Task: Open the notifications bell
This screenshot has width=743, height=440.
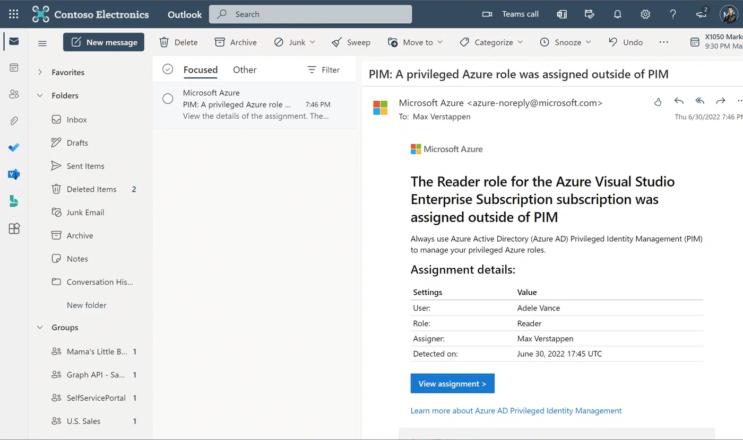Action: [x=617, y=14]
